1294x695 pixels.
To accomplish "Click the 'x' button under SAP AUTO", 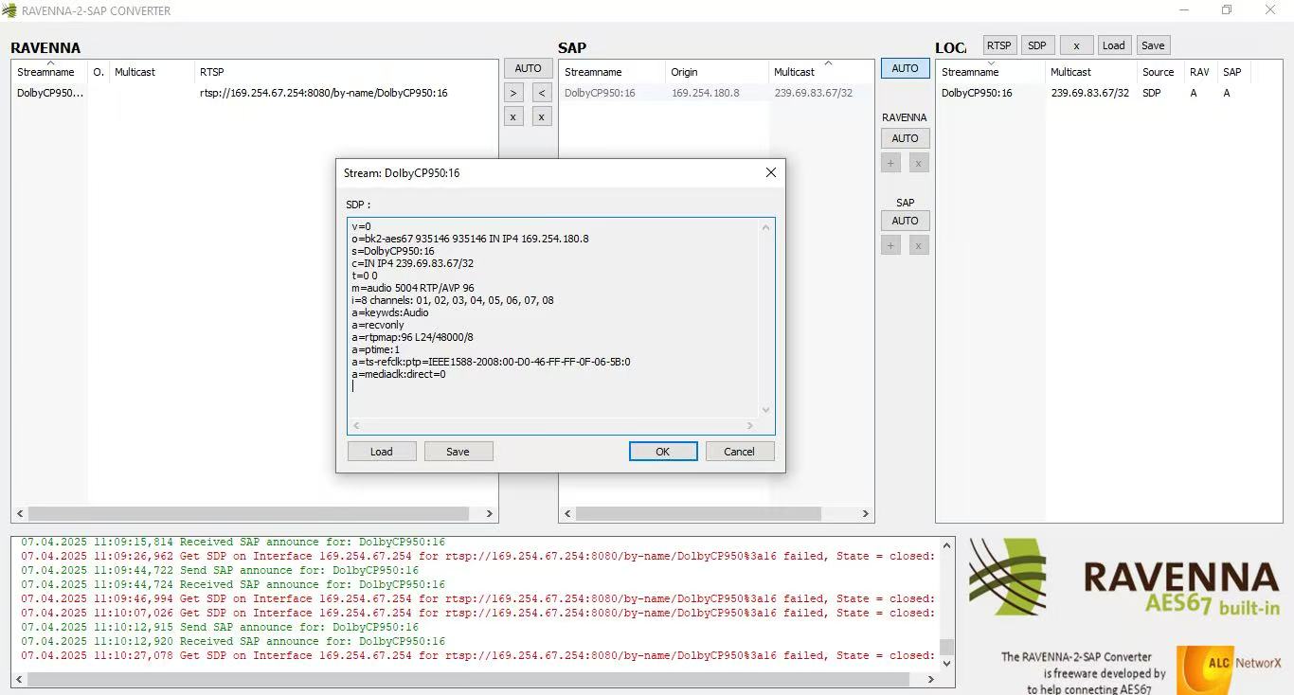I will click(919, 245).
